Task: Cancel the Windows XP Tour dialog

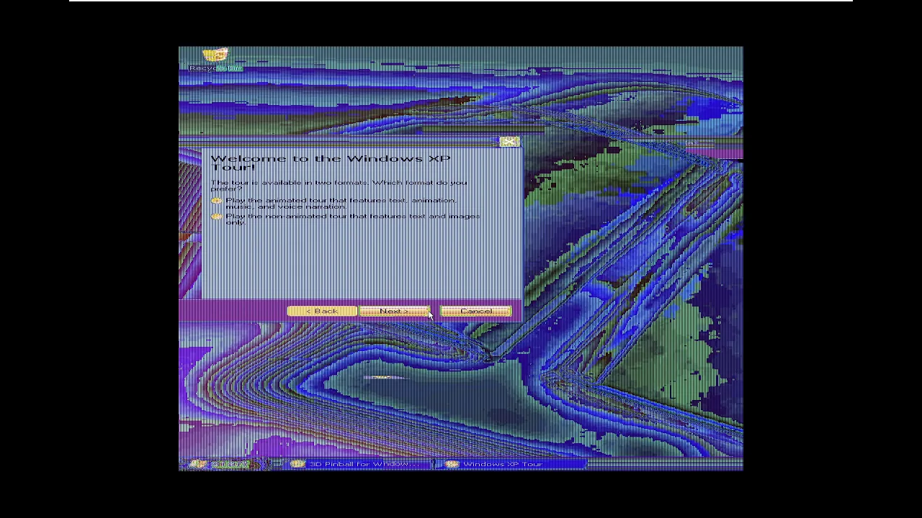Action: tap(476, 311)
